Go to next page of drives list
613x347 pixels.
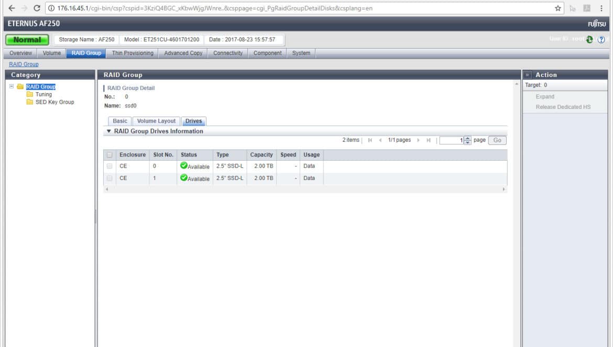tap(418, 140)
